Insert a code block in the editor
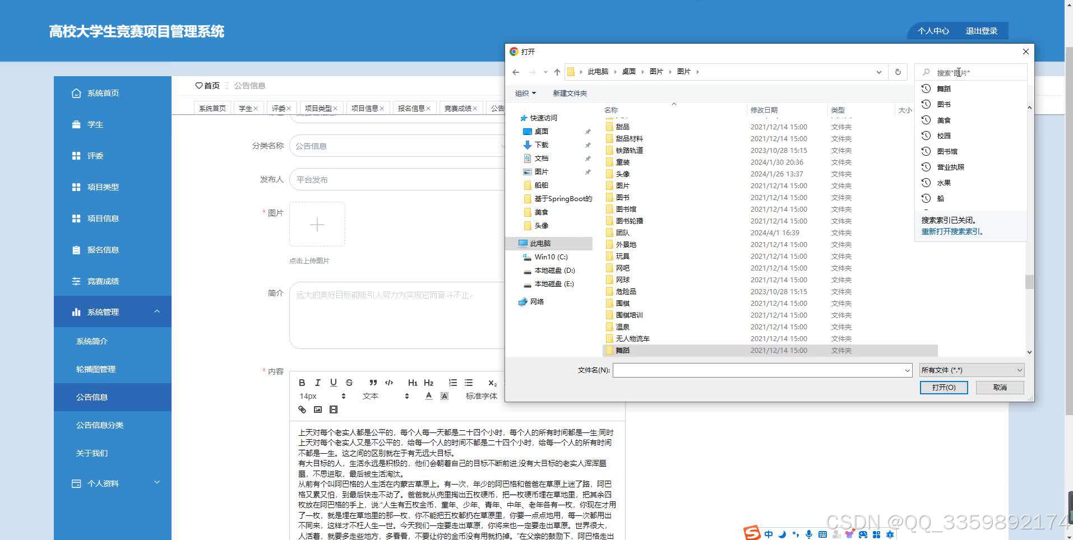This screenshot has height=540, width=1073. pos(389,383)
